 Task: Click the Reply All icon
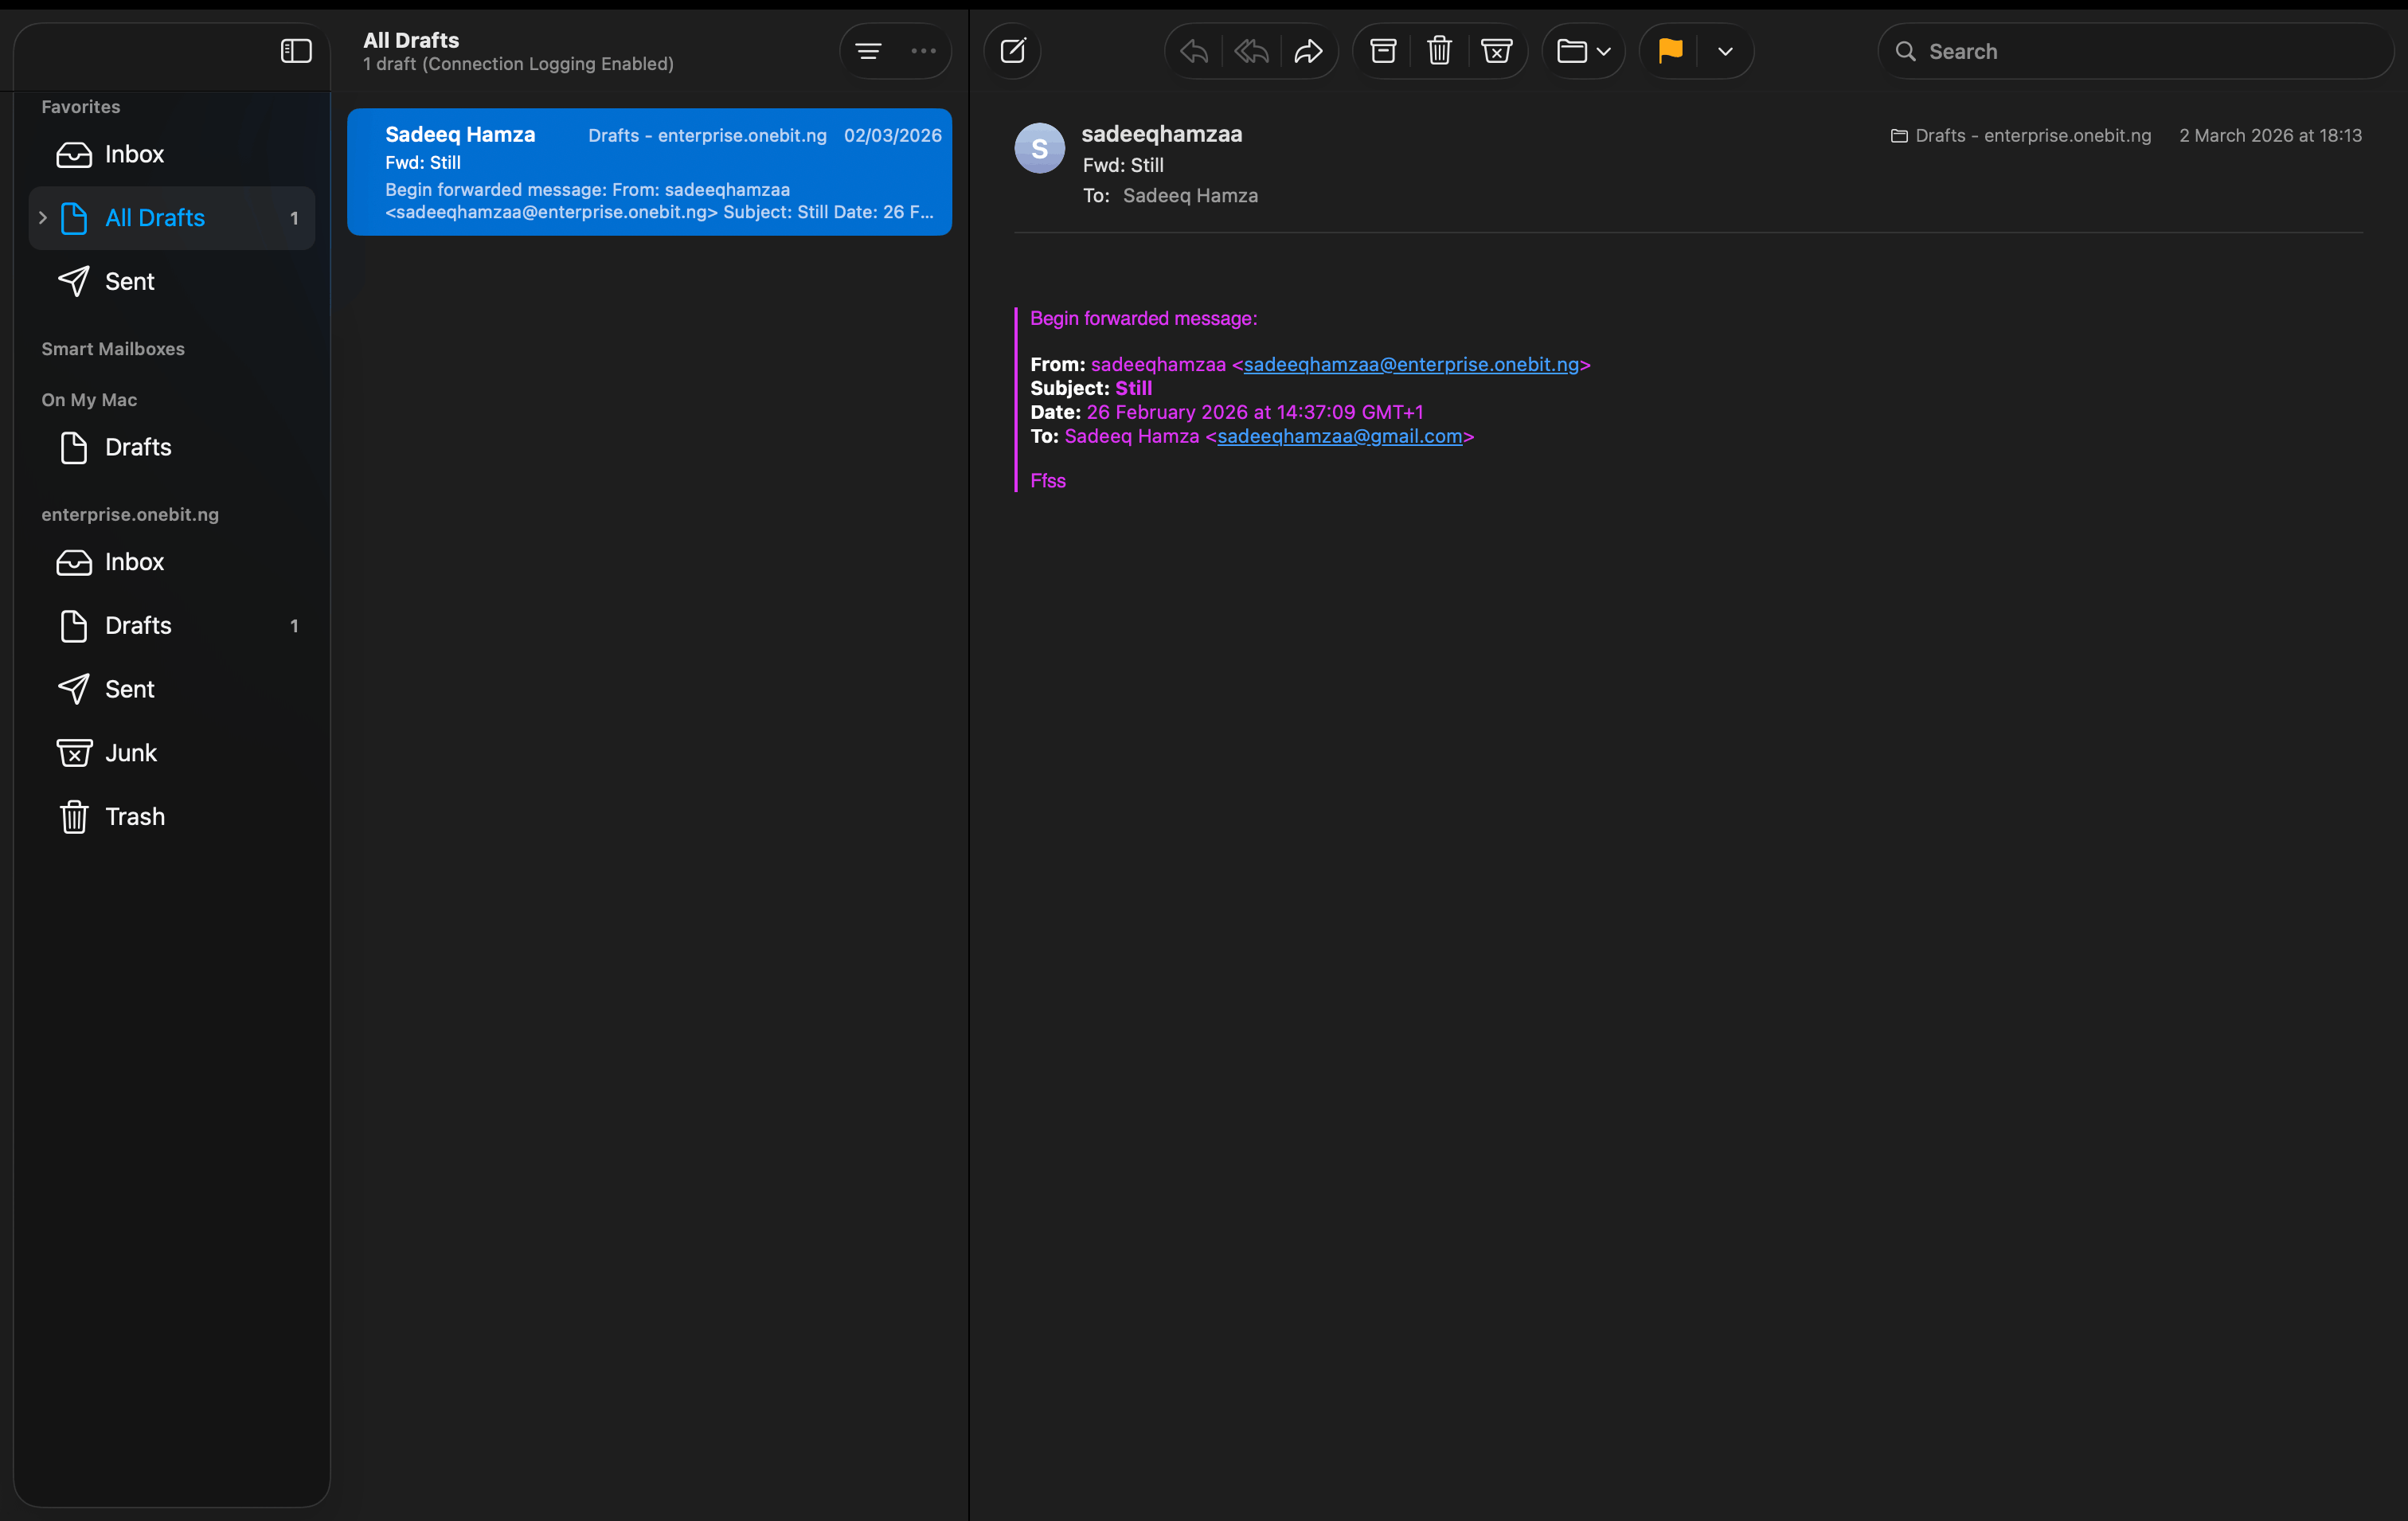1251,51
